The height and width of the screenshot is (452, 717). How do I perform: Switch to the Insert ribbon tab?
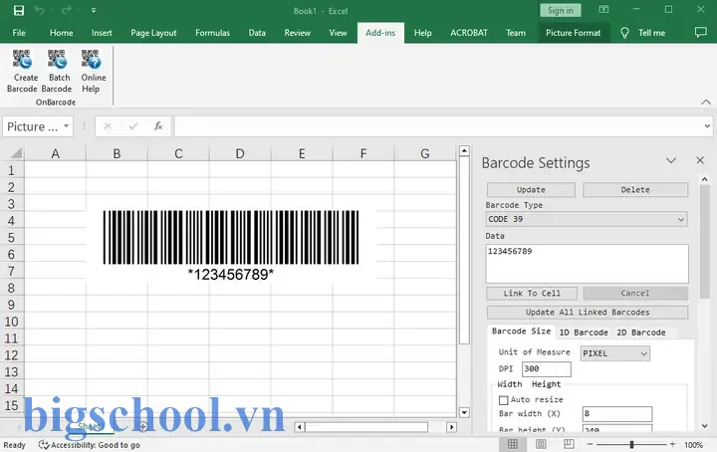pos(102,33)
